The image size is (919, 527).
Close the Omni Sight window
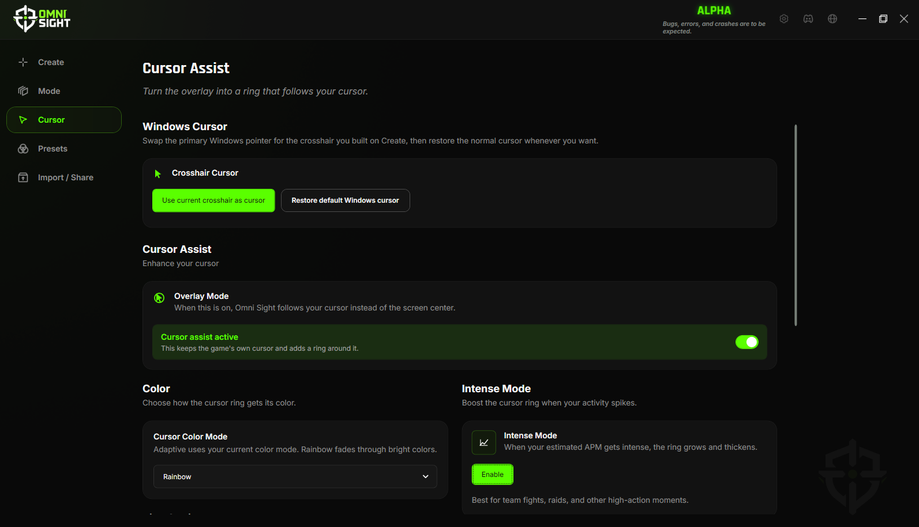pos(904,19)
